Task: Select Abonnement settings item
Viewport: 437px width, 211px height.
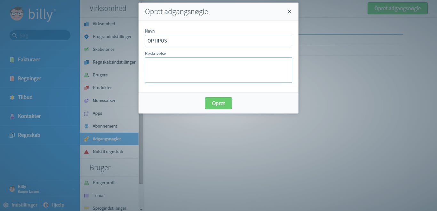Action: point(109,126)
